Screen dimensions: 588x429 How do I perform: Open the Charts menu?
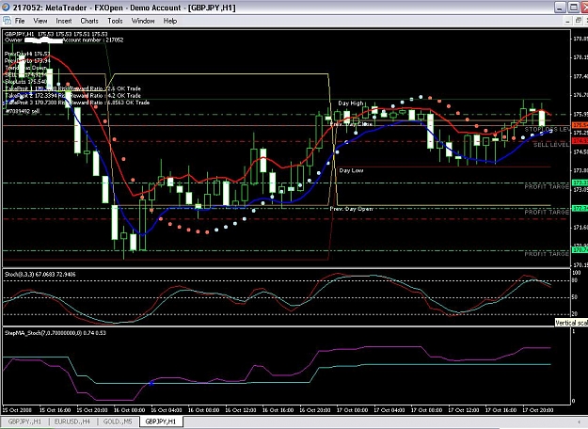(x=89, y=21)
